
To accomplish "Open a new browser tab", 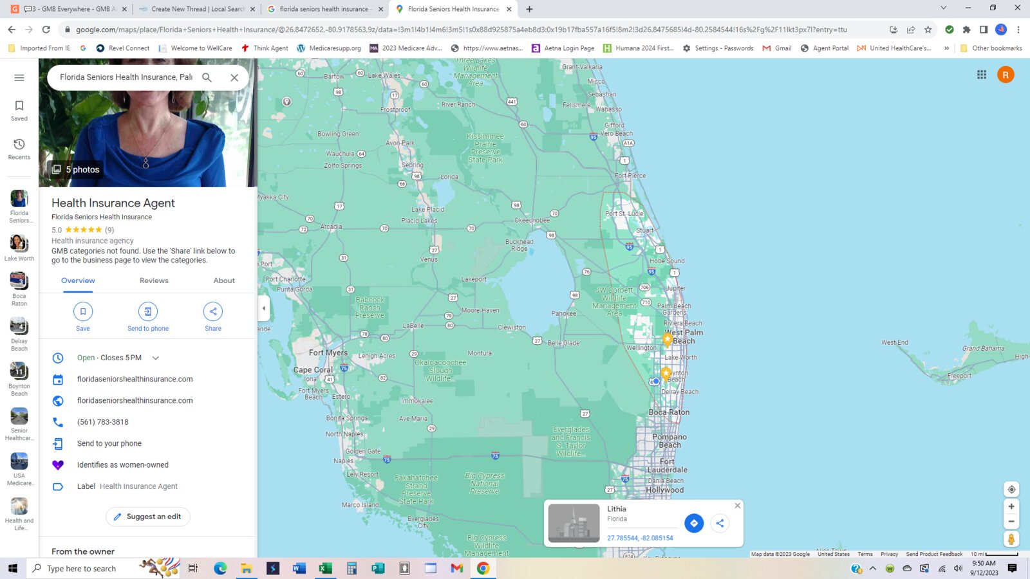I will pyautogui.click(x=529, y=9).
